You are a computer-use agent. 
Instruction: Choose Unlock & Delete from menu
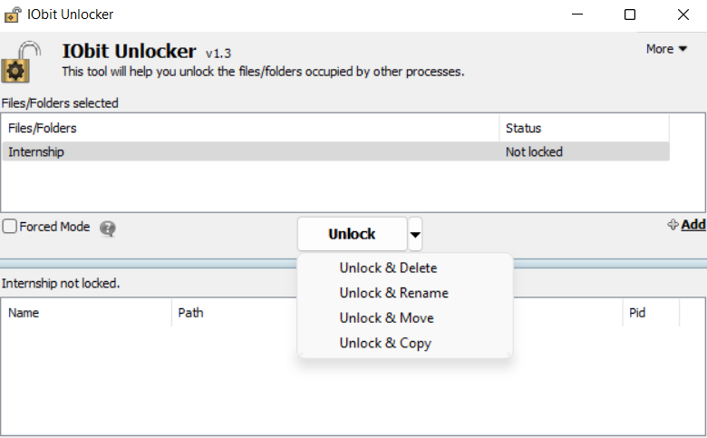[x=388, y=268]
